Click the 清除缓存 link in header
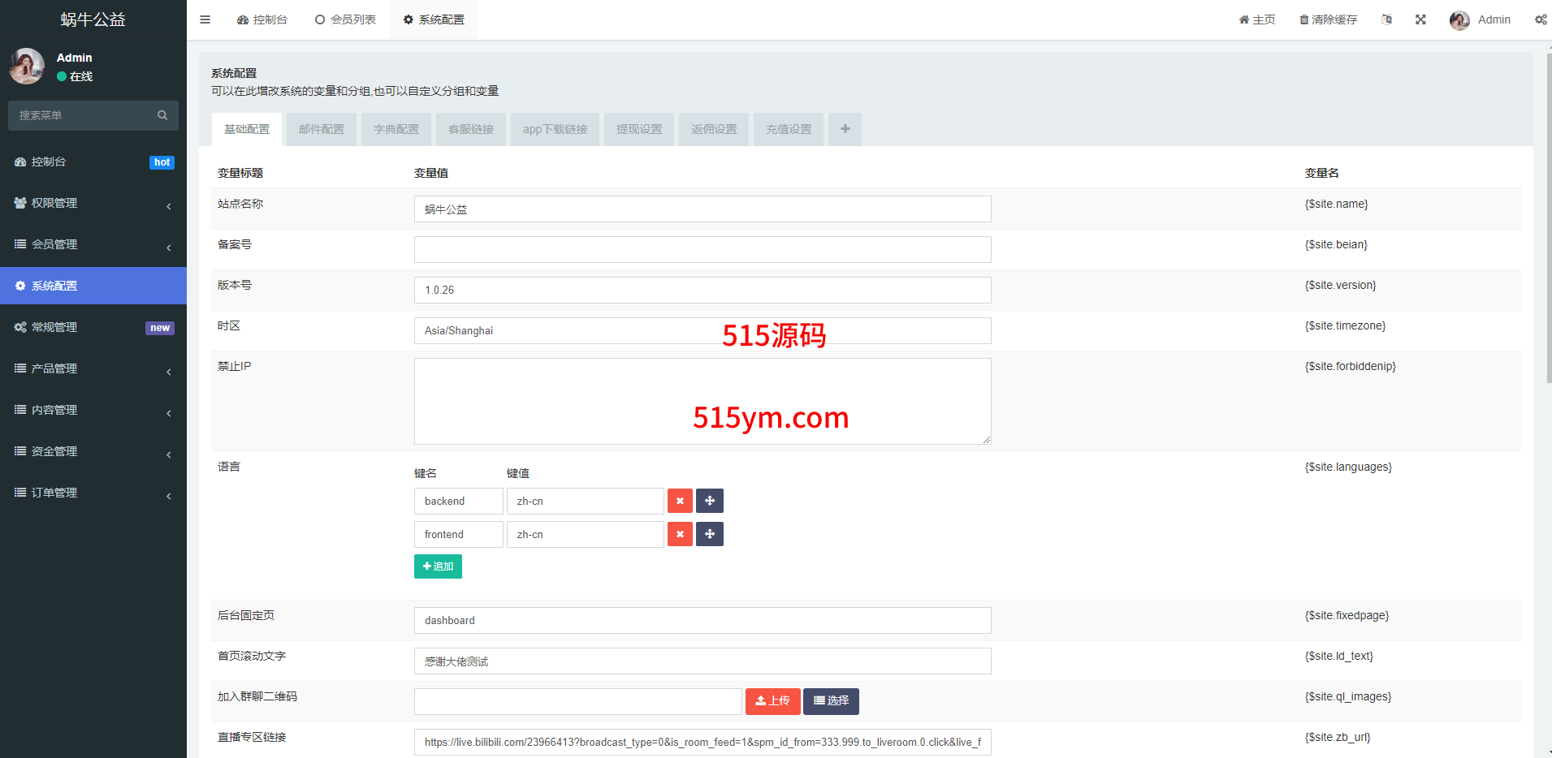1552x758 pixels. pos(1328,19)
